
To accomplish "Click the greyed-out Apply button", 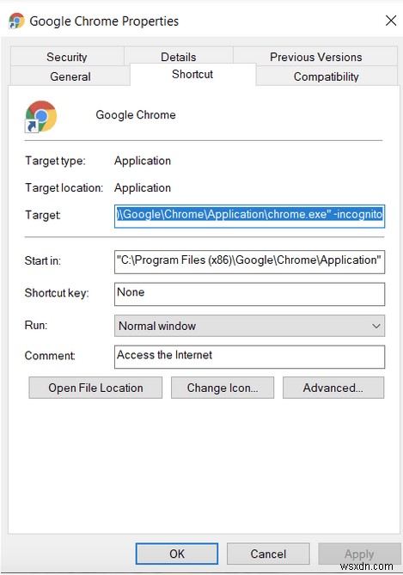I will [359, 554].
